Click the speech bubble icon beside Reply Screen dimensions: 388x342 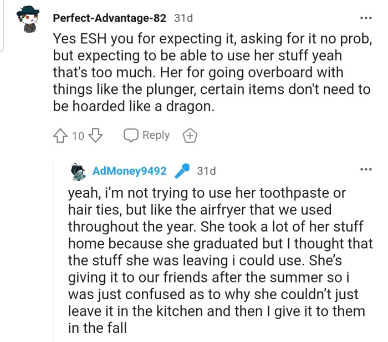tap(131, 135)
